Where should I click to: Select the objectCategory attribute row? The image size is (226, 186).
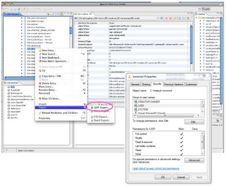pyautogui.click(x=132, y=44)
